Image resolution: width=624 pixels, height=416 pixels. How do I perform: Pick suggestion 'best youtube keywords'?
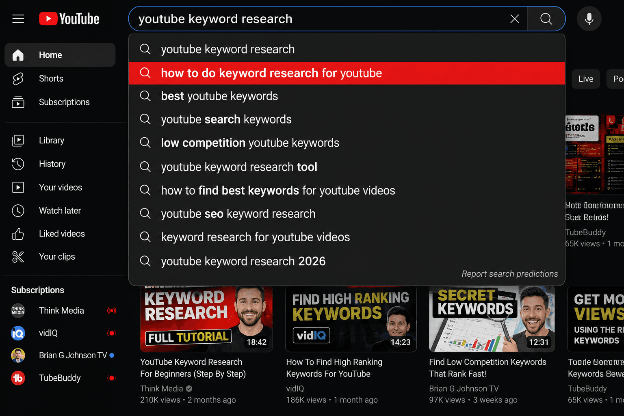347,96
